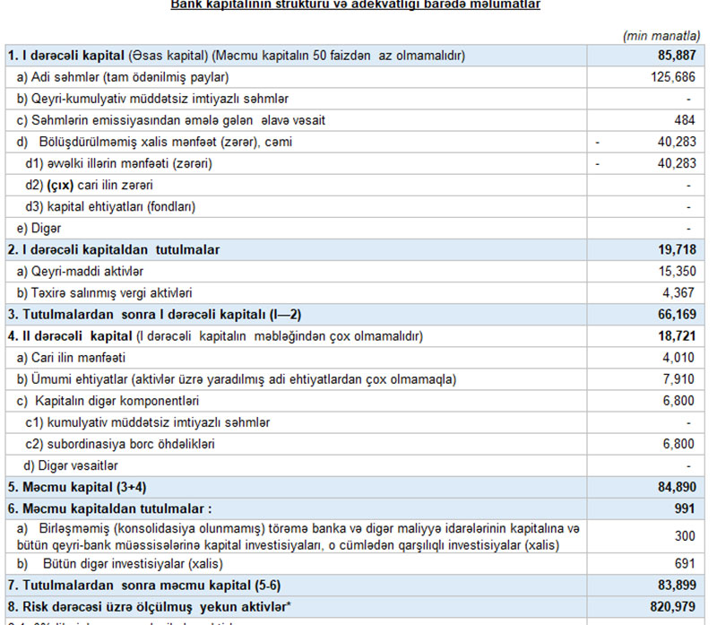
Task: Click the 4,367 deferred tax value
Action: point(680,292)
